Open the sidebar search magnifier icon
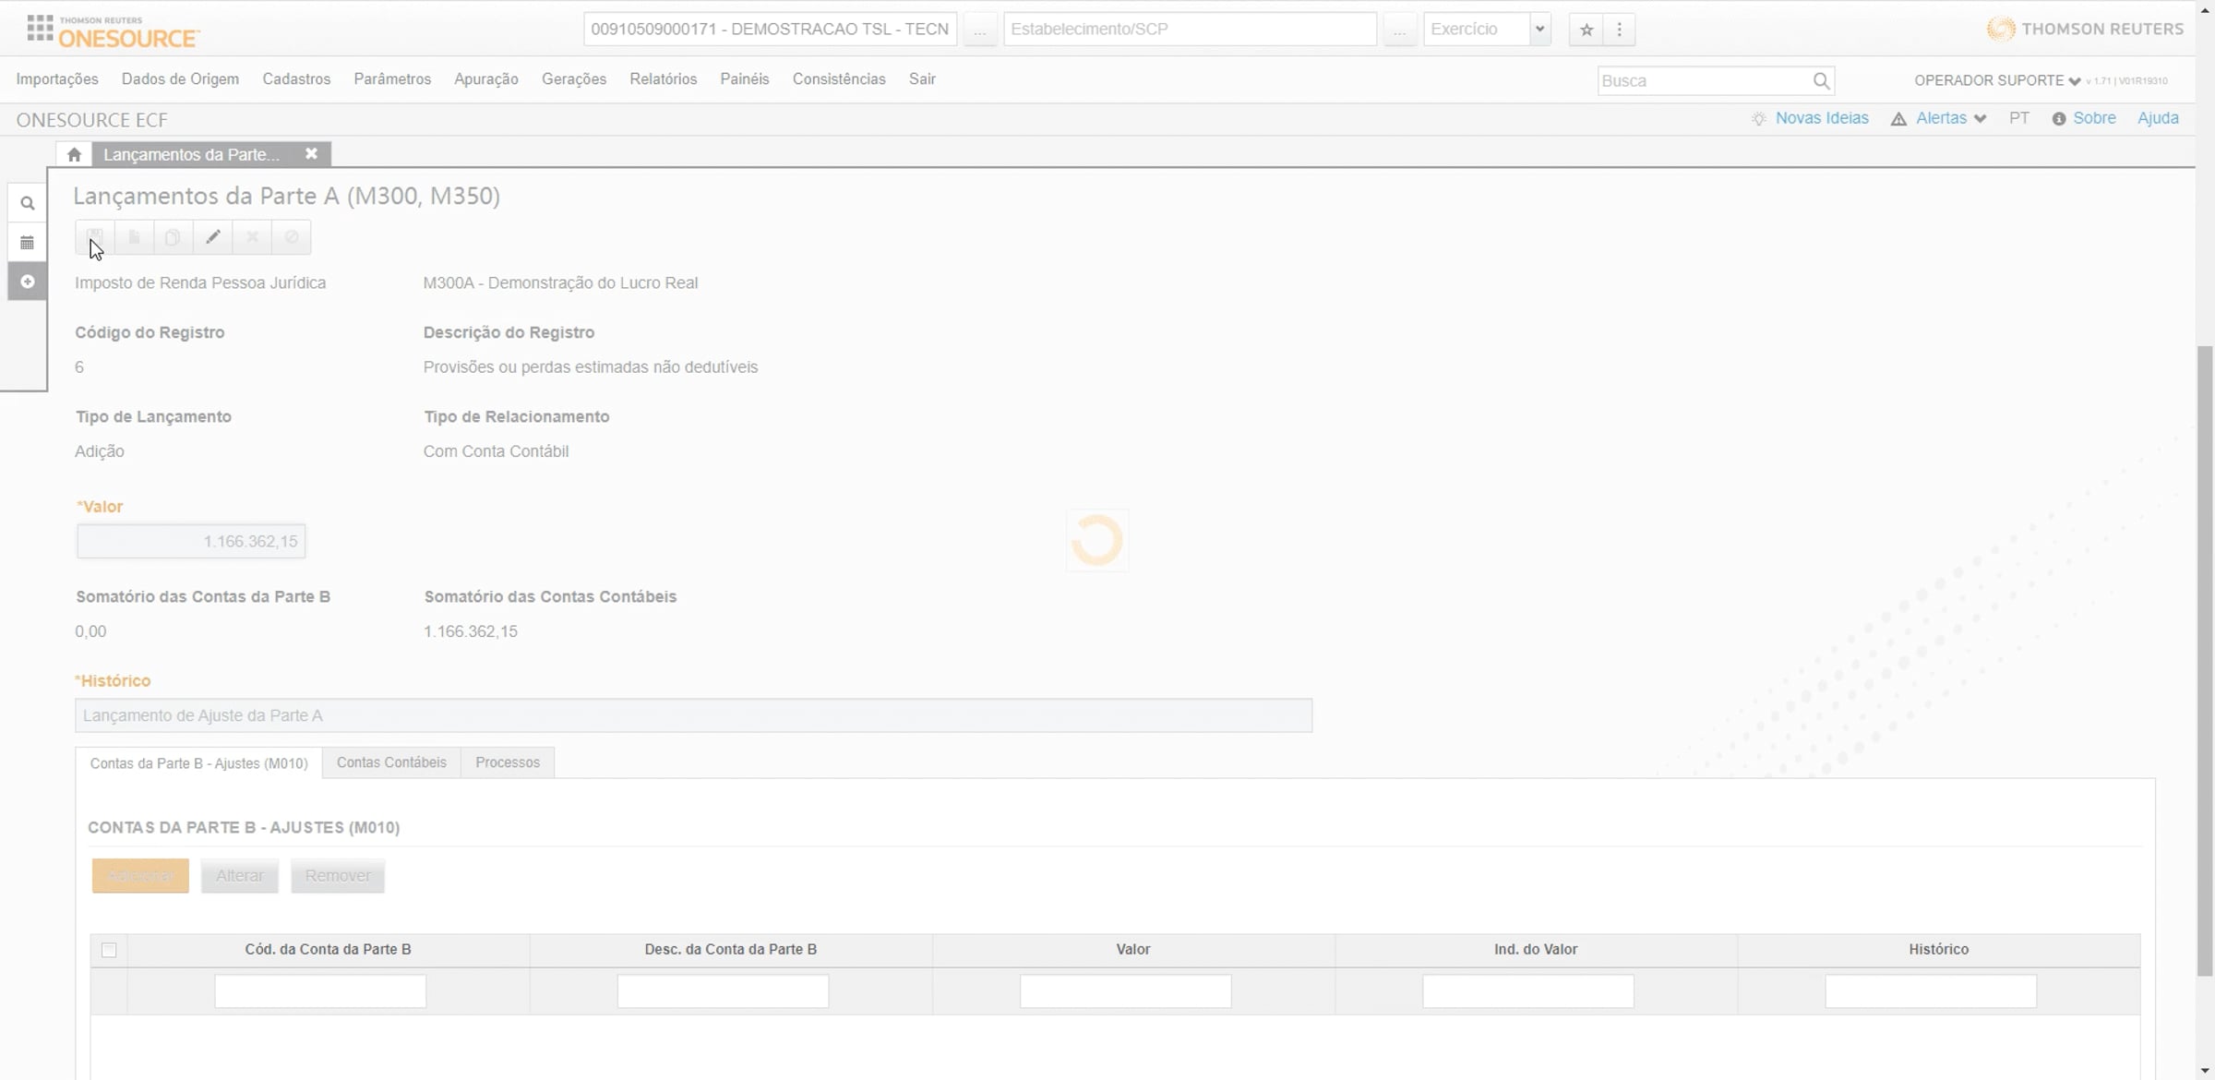 (28, 203)
